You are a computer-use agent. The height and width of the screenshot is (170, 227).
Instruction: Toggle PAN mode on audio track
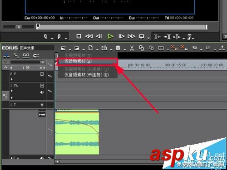pos(42,115)
